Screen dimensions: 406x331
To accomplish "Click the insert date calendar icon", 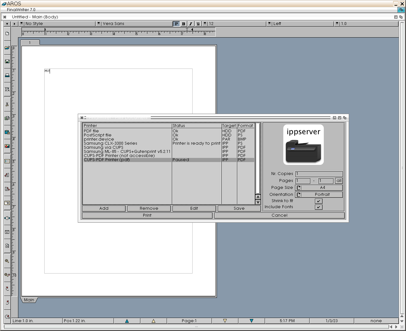I will [7, 232].
